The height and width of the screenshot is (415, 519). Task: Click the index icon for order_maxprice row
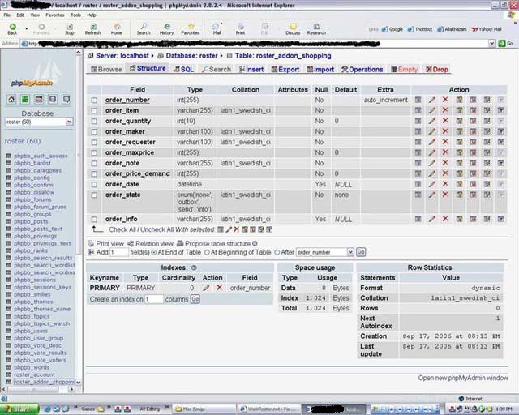click(x=487, y=152)
